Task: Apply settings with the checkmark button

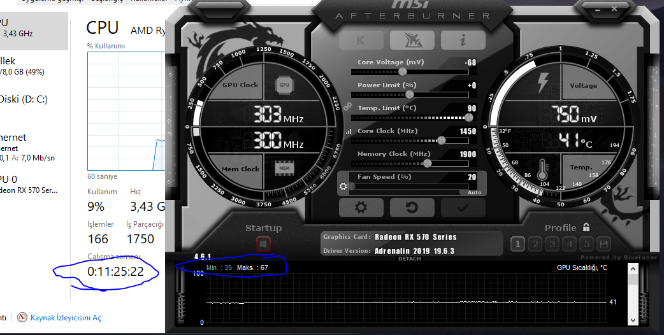Action: [463, 208]
